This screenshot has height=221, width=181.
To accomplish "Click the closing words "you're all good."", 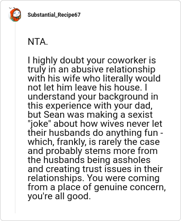I will click(x=59, y=197).
